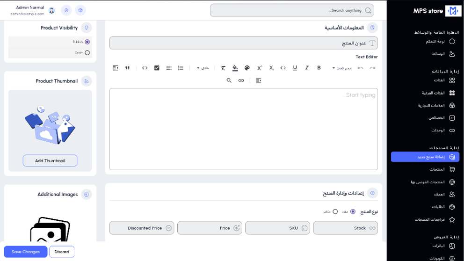
Task: Select the مفرد product type radio
Action: [353, 211]
